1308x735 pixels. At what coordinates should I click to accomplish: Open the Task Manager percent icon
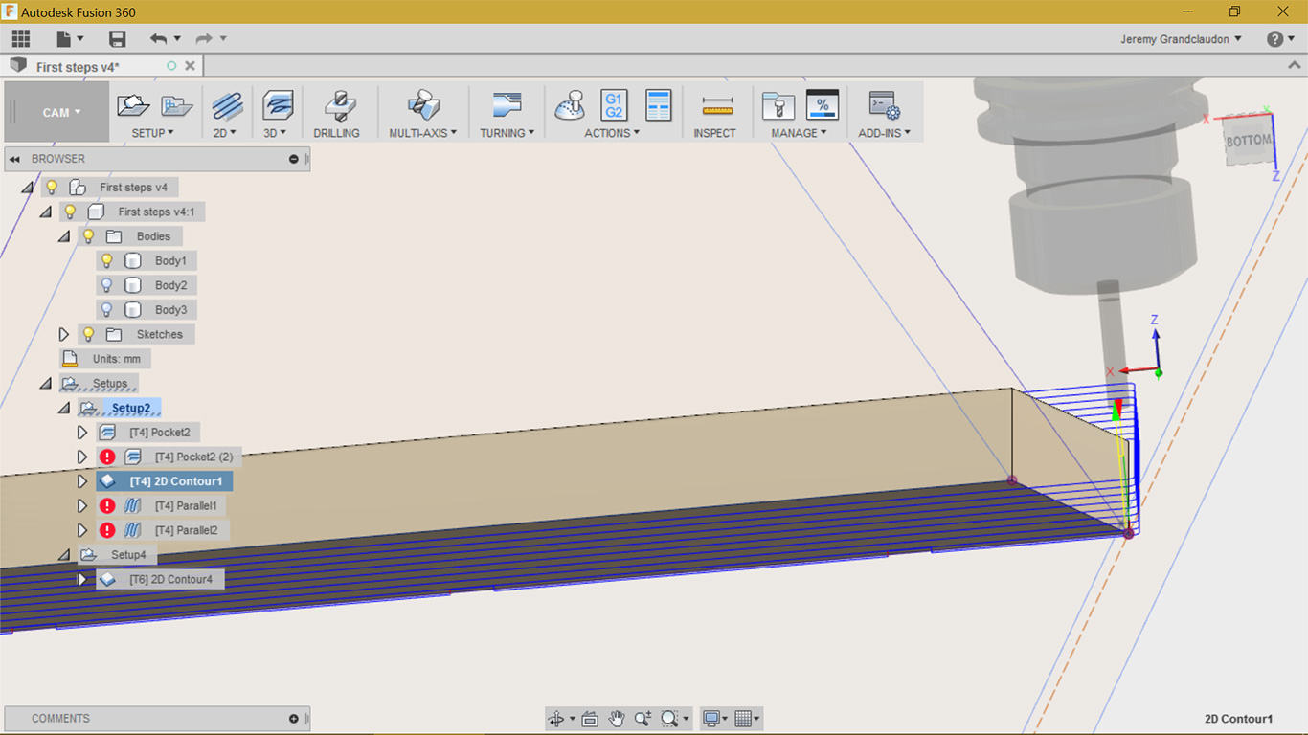coord(823,105)
